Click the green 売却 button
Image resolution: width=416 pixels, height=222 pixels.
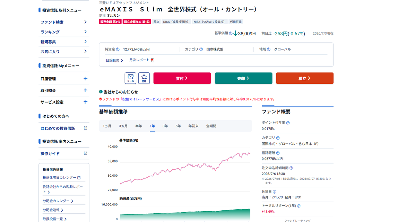(243, 78)
